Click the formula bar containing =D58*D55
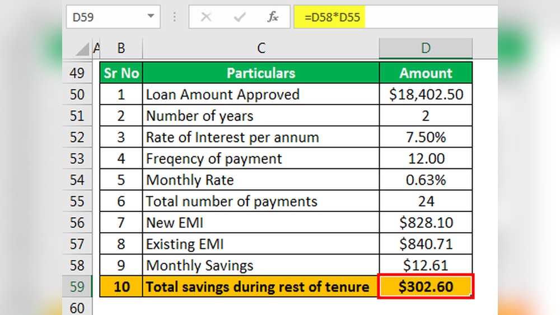Screen dimensions: 560x315 (396, 17)
